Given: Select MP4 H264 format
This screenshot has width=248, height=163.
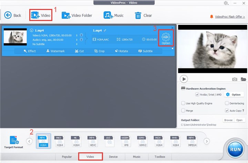Looking at the screenshot, I should click(x=43, y=141).
